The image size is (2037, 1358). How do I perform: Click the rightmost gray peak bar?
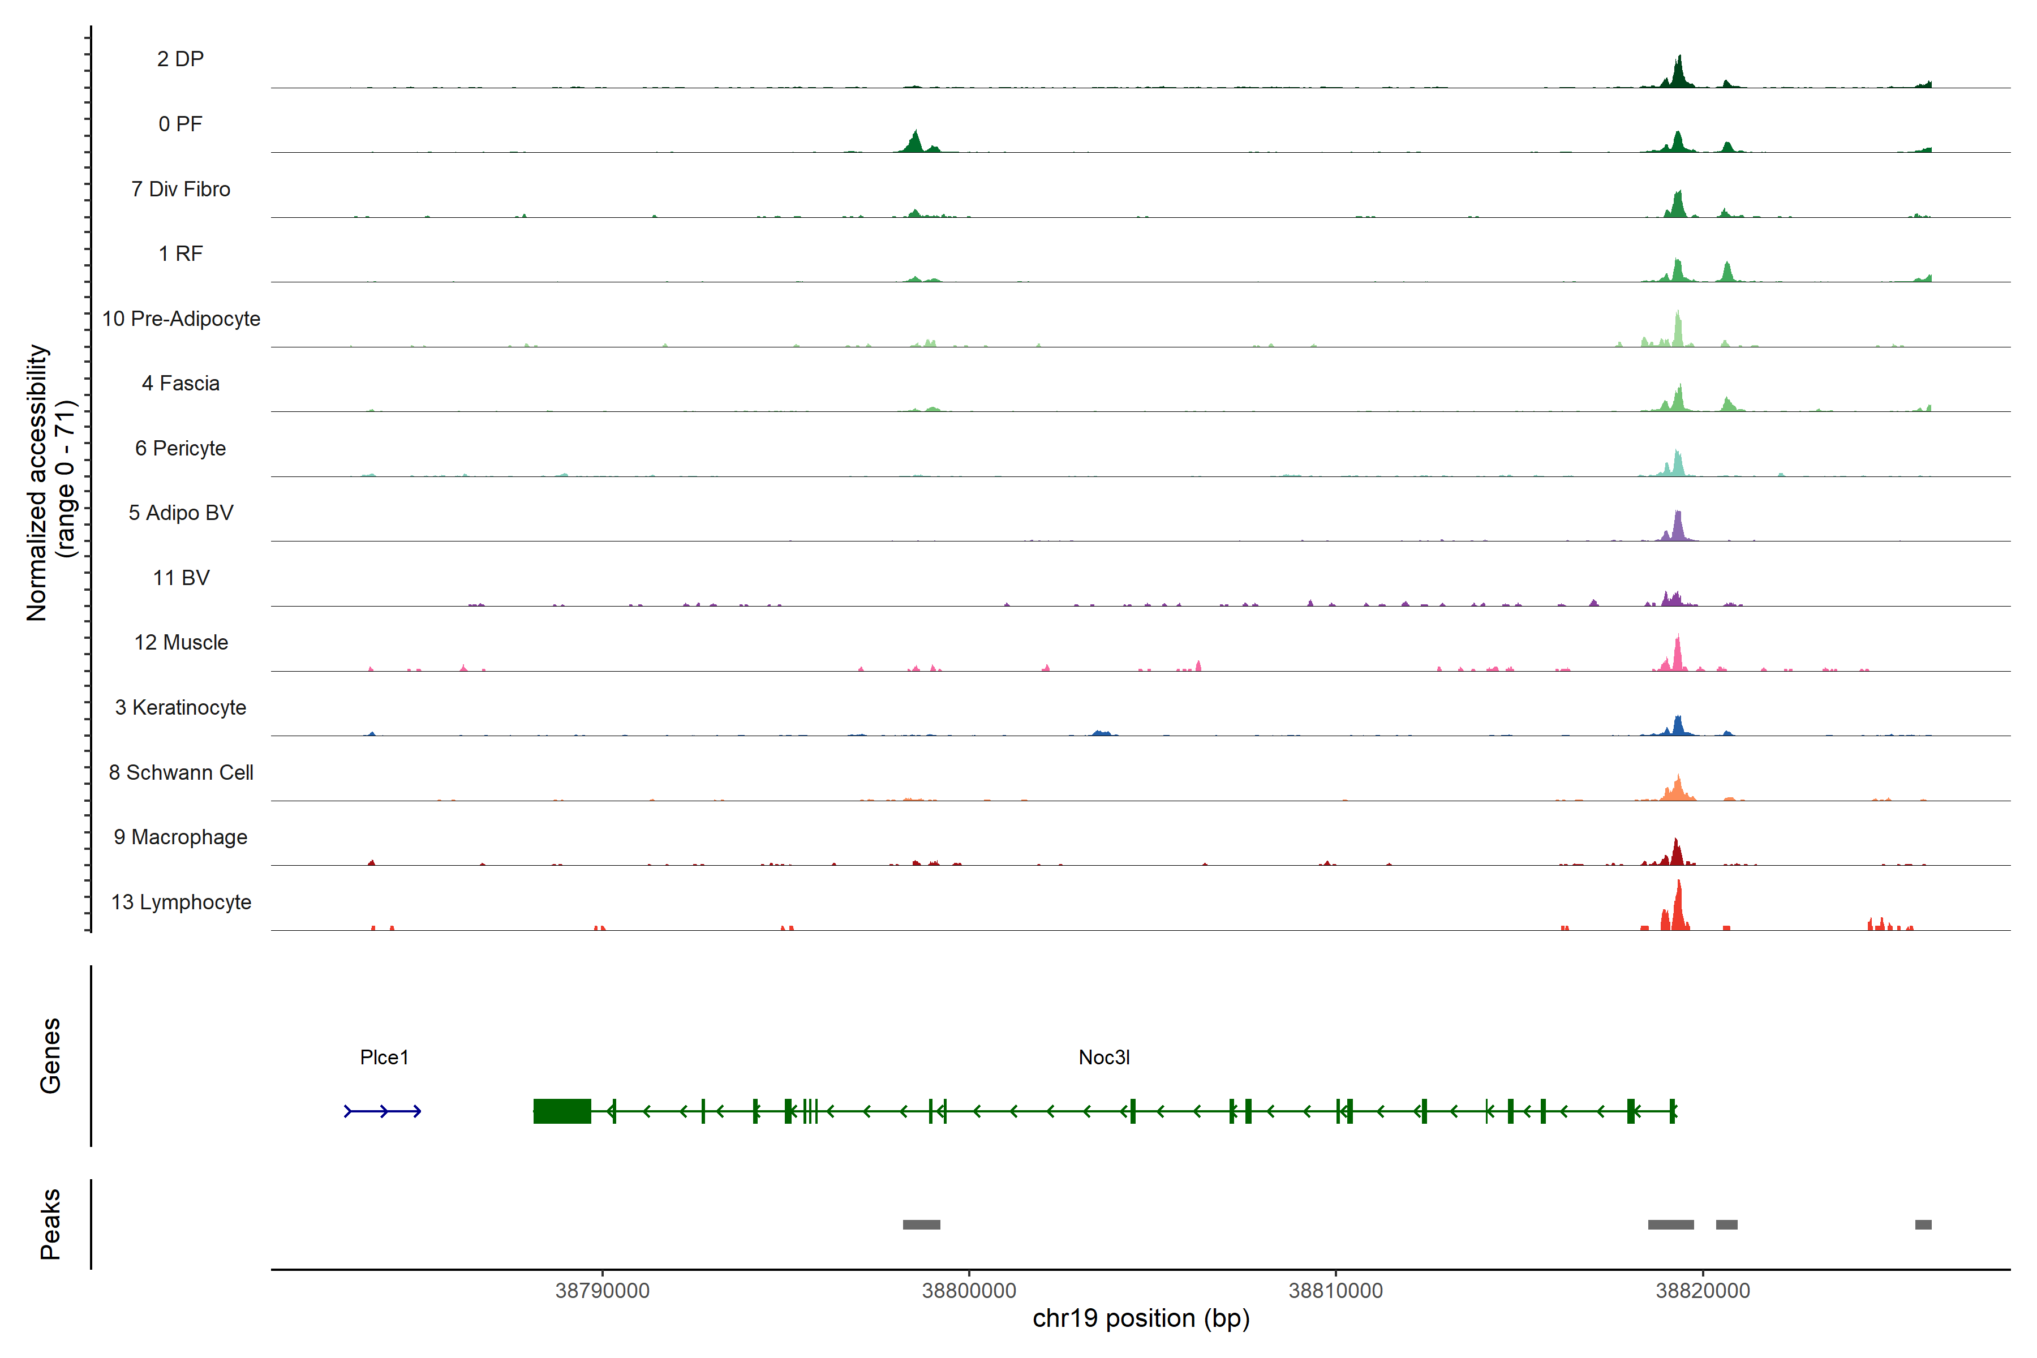1923,1224
